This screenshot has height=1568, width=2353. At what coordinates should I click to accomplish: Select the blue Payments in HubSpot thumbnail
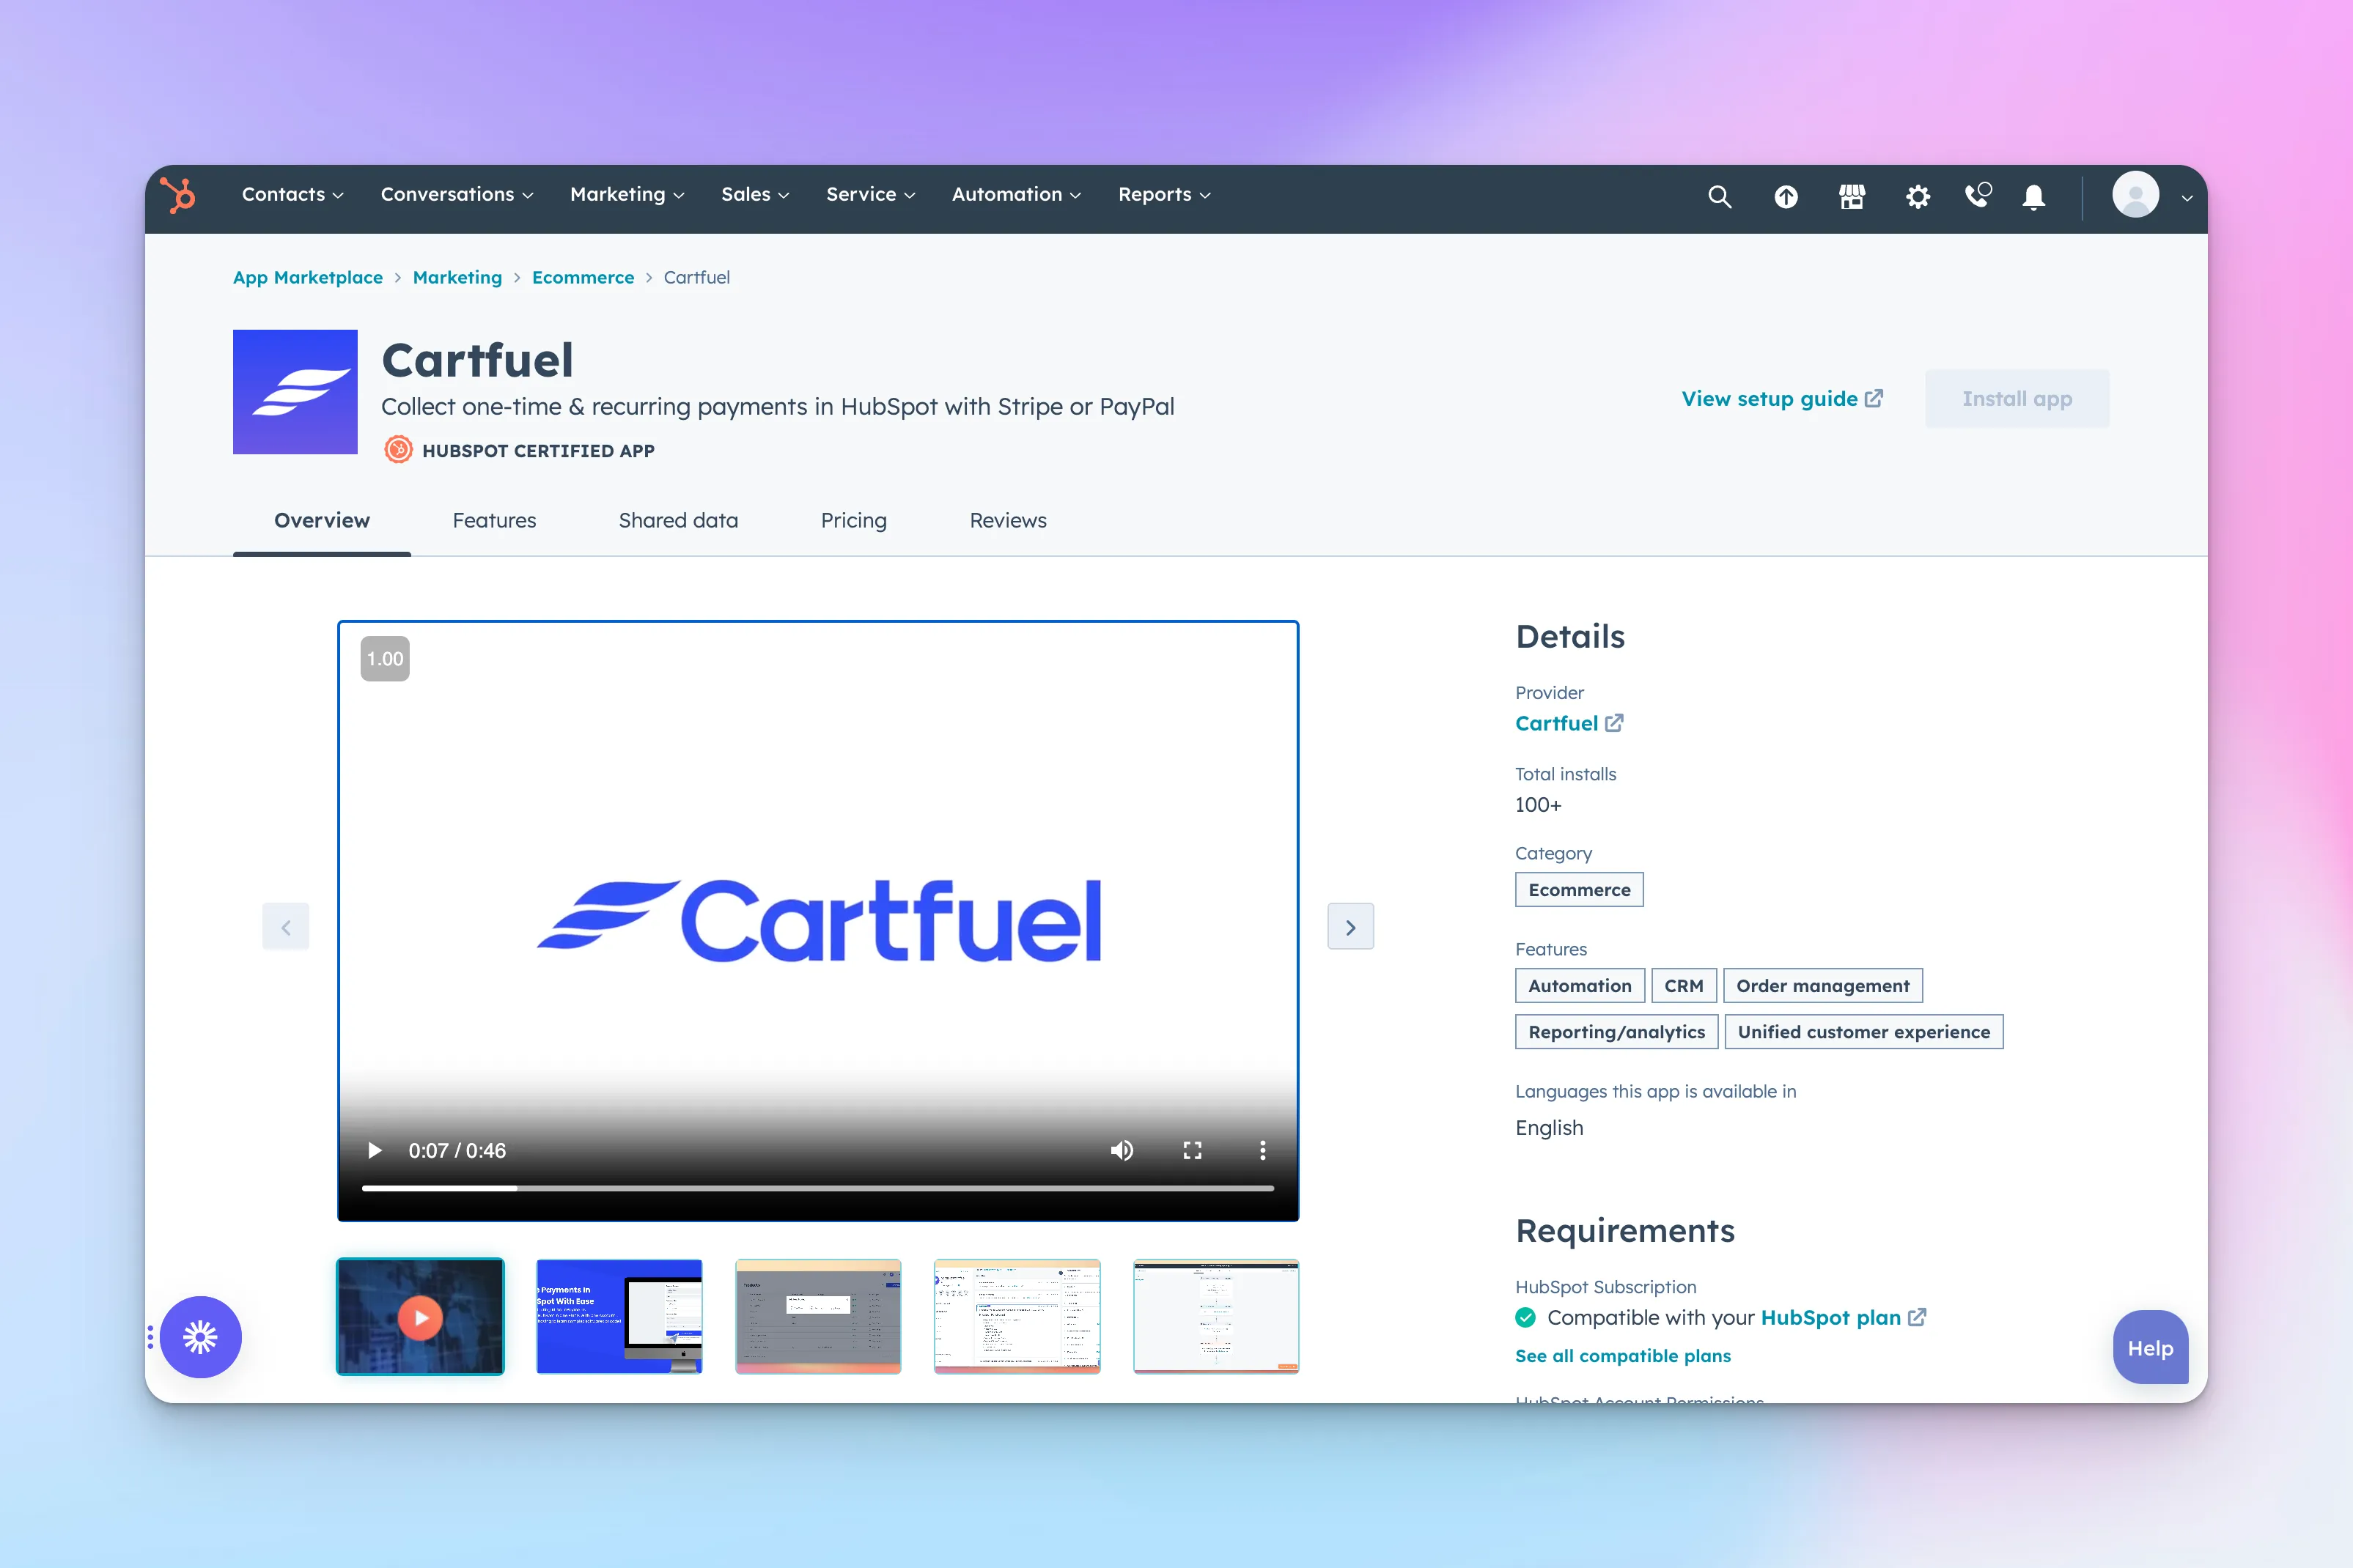coord(619,1317)
